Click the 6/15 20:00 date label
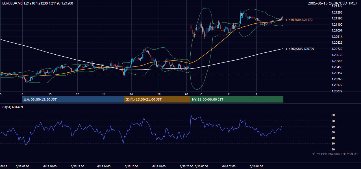Viewport: 361px width, 169px height. (186, 166)
